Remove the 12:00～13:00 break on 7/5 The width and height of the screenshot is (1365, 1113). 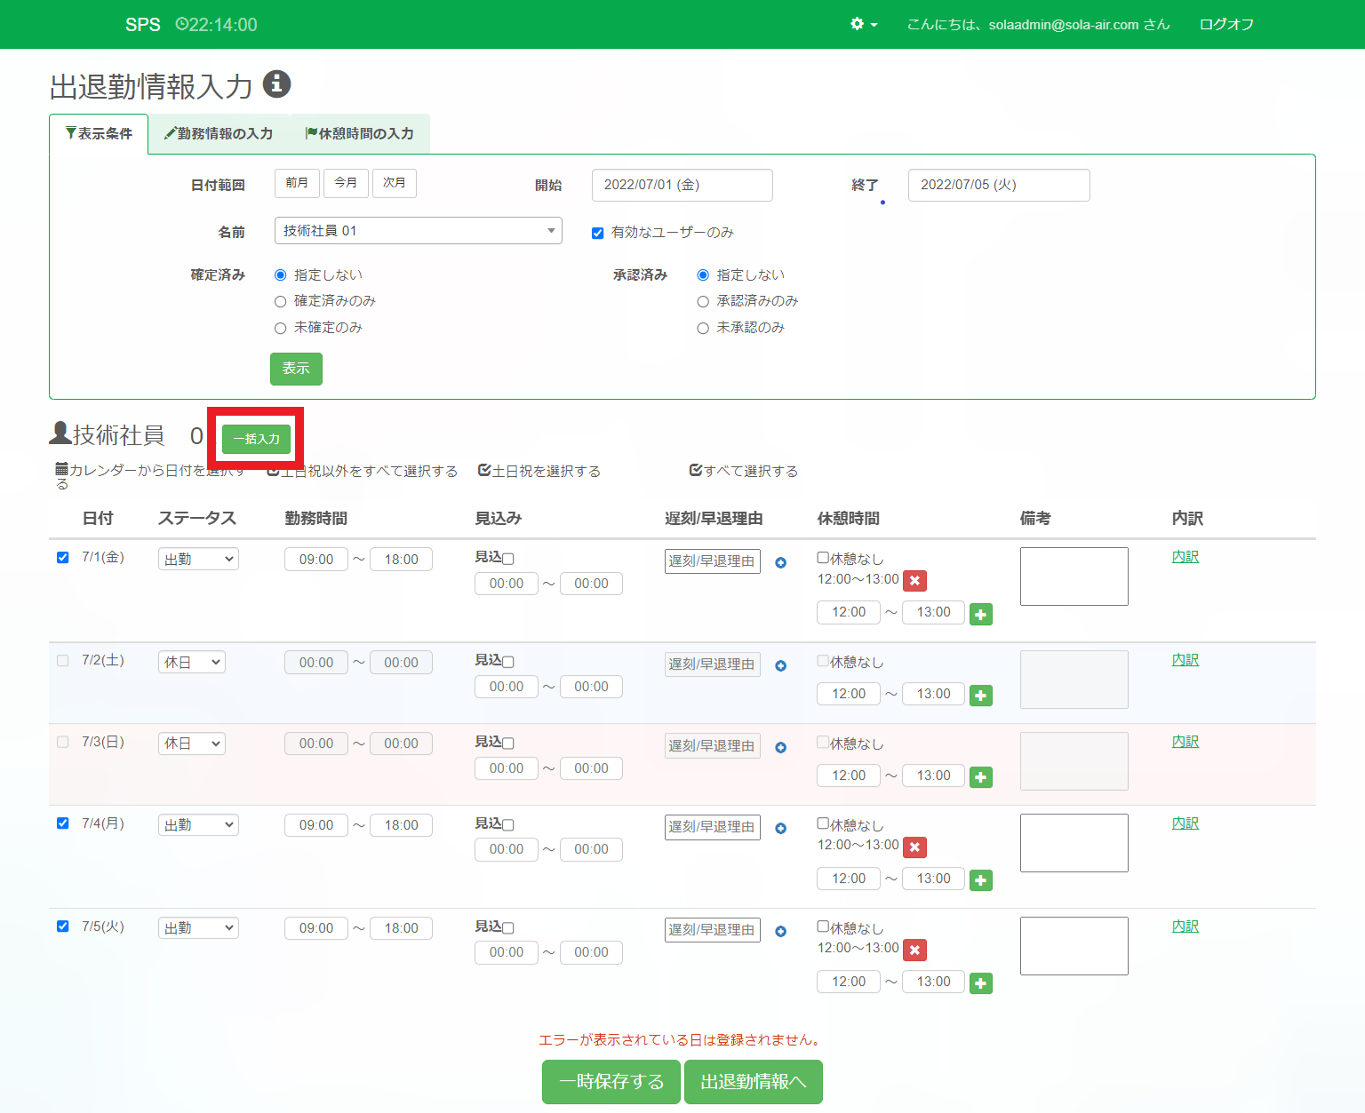pos(914,950)
